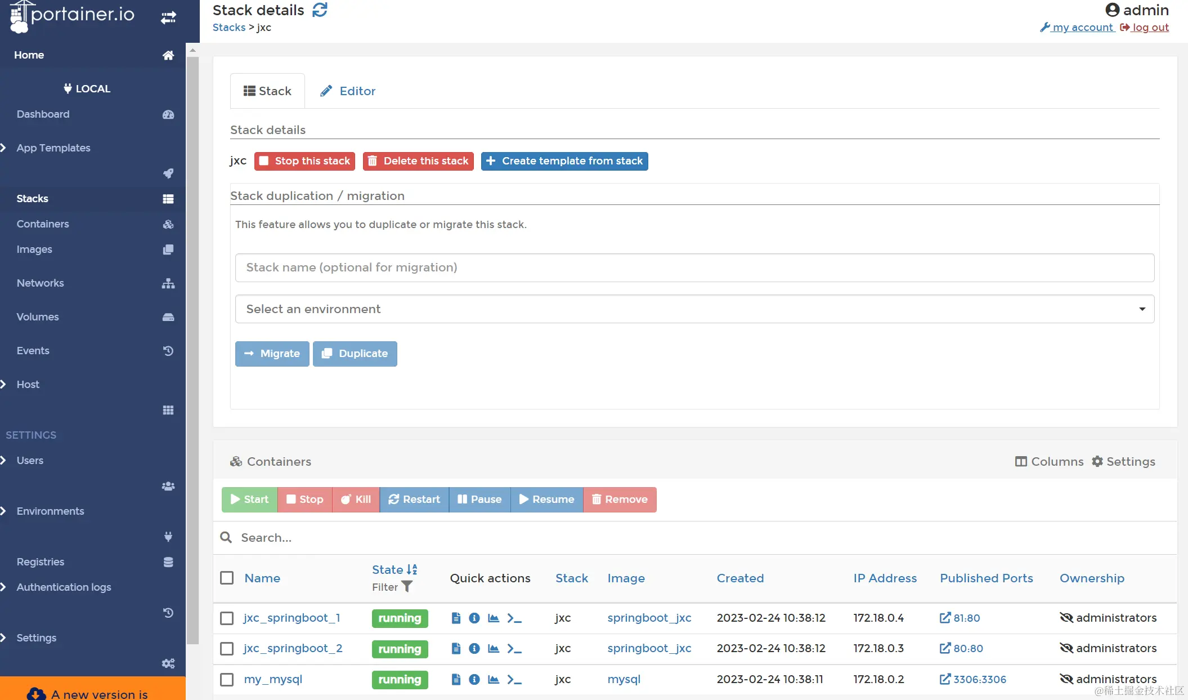Toggle sidebar with the arrows icon

(x=168, y=17)
